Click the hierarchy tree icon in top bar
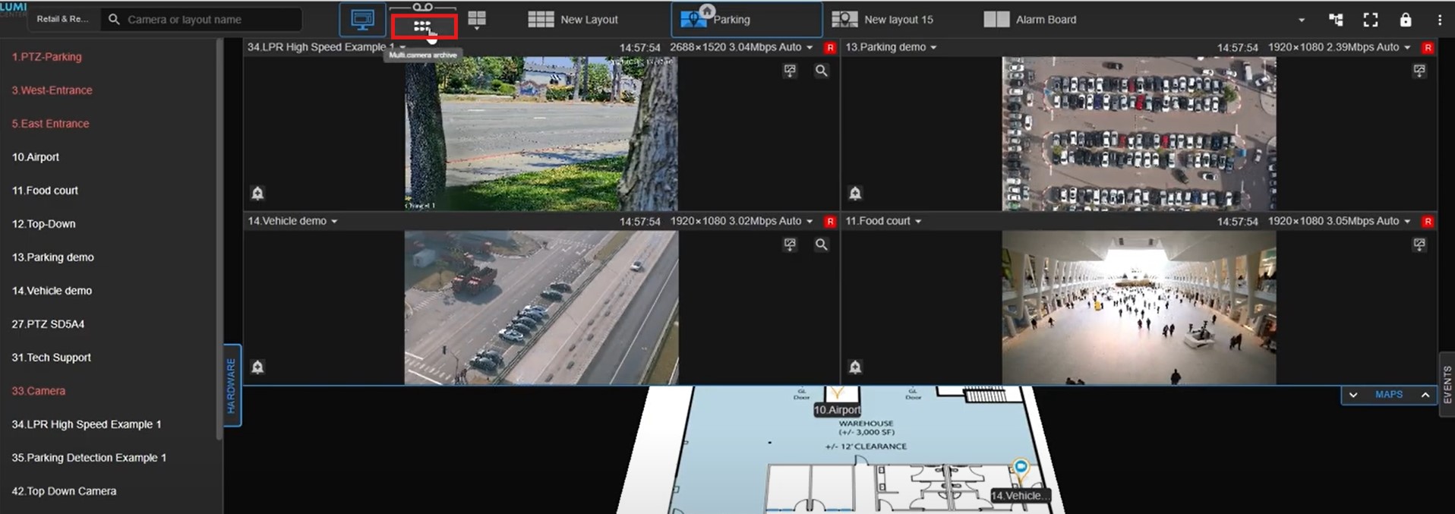Image resolution: width=1455 pixels, height=514 pixels. [x=1336, y=20]
